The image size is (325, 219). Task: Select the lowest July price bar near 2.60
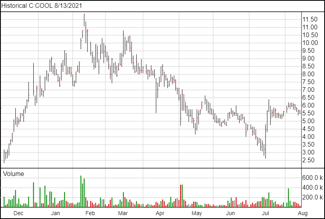click(265, 142)
